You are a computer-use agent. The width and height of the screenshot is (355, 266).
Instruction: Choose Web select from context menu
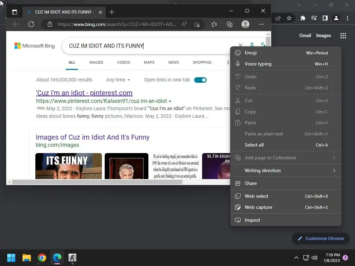[x=286, y=196]
